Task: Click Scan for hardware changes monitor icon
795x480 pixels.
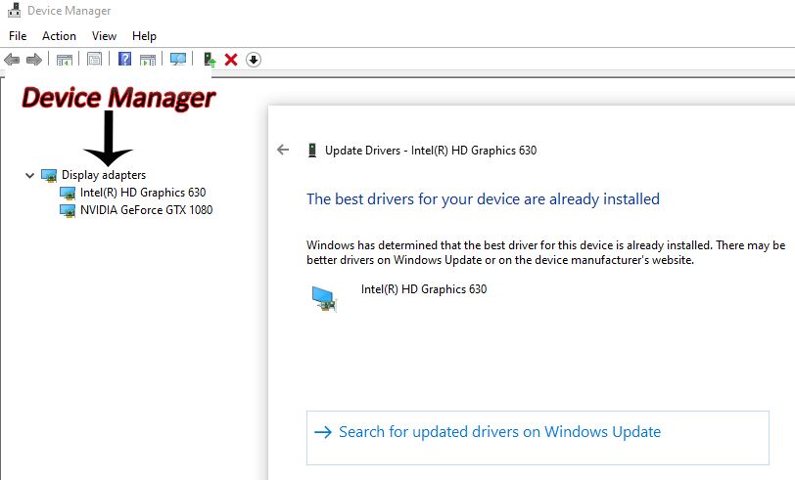Action: (x=178, y=60)
